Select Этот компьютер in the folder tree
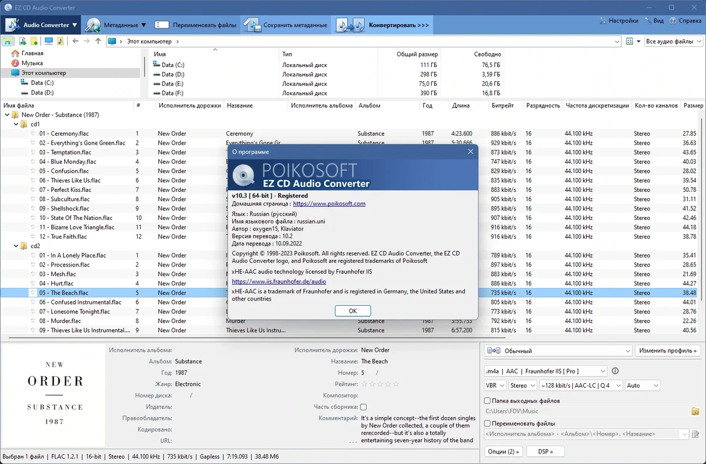This screenshot has height=464, width=706. 70,73
